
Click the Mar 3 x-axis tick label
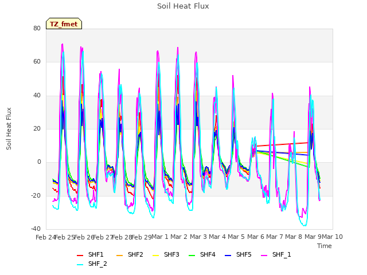tap(198, 237)
